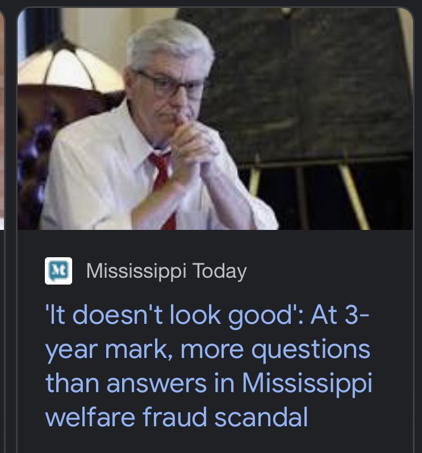Click the man's glasses in the photo
Viewport: 422px width, 453px height.
pyautogui.click(x=171, y=84)
